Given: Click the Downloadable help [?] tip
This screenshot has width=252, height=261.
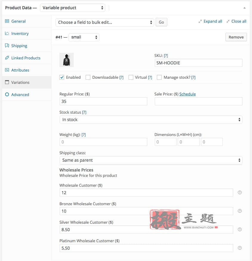Looking at the screenshot, I should click(121, 77).
